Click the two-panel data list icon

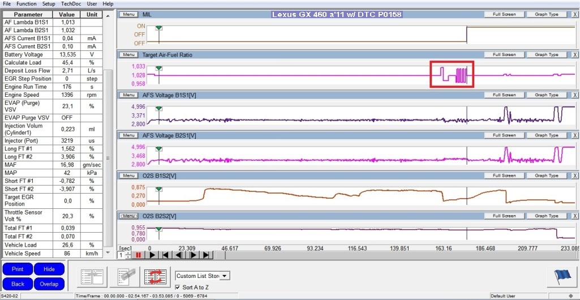point(91,277)
